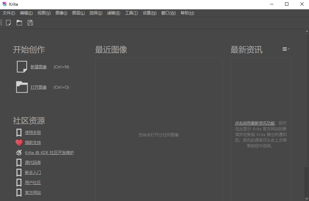Click the save toolbar icon
This screenshot has height=201, width=309.
(30, 23)
